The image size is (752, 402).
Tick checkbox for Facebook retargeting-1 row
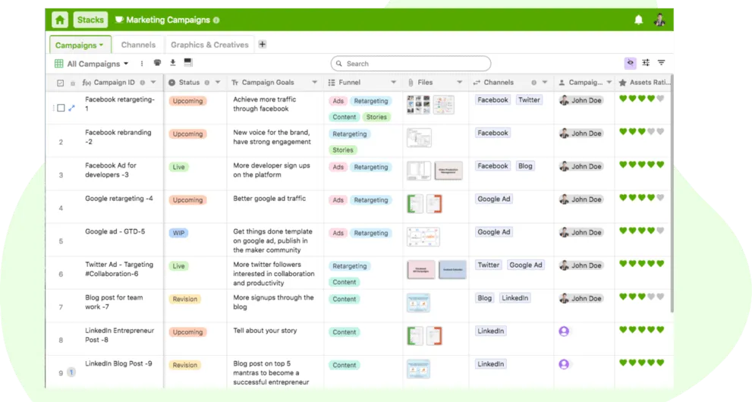(x=61, y=108)
